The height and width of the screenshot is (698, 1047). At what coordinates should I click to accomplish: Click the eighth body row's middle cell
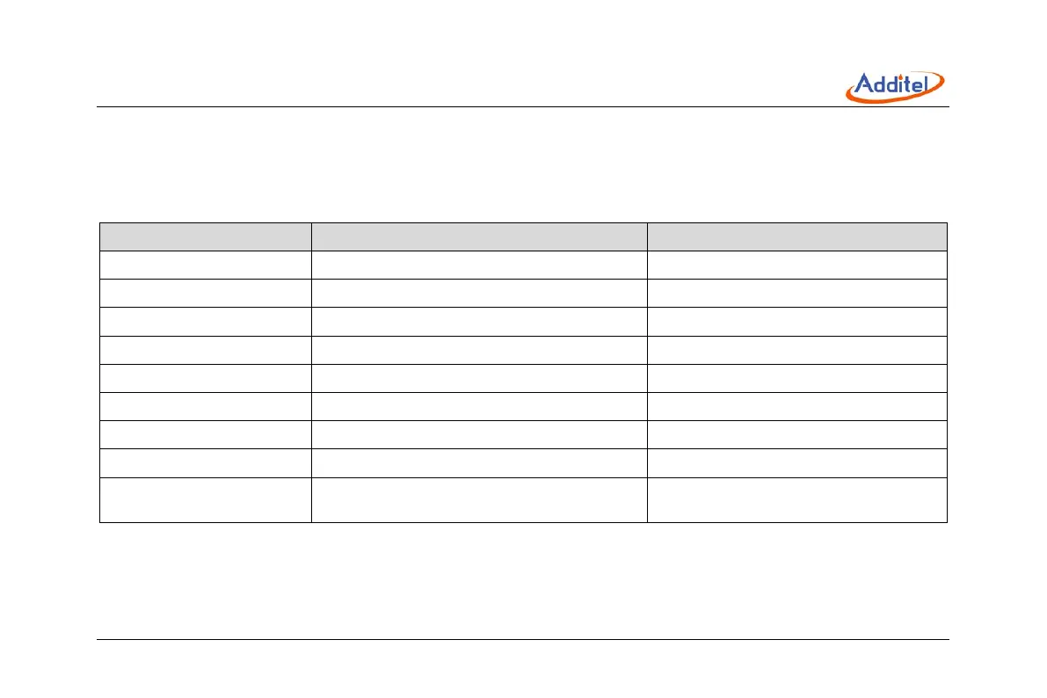[479, 462]
